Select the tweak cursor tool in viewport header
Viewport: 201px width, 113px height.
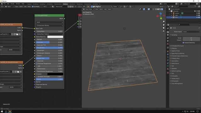tap(88, 7)
